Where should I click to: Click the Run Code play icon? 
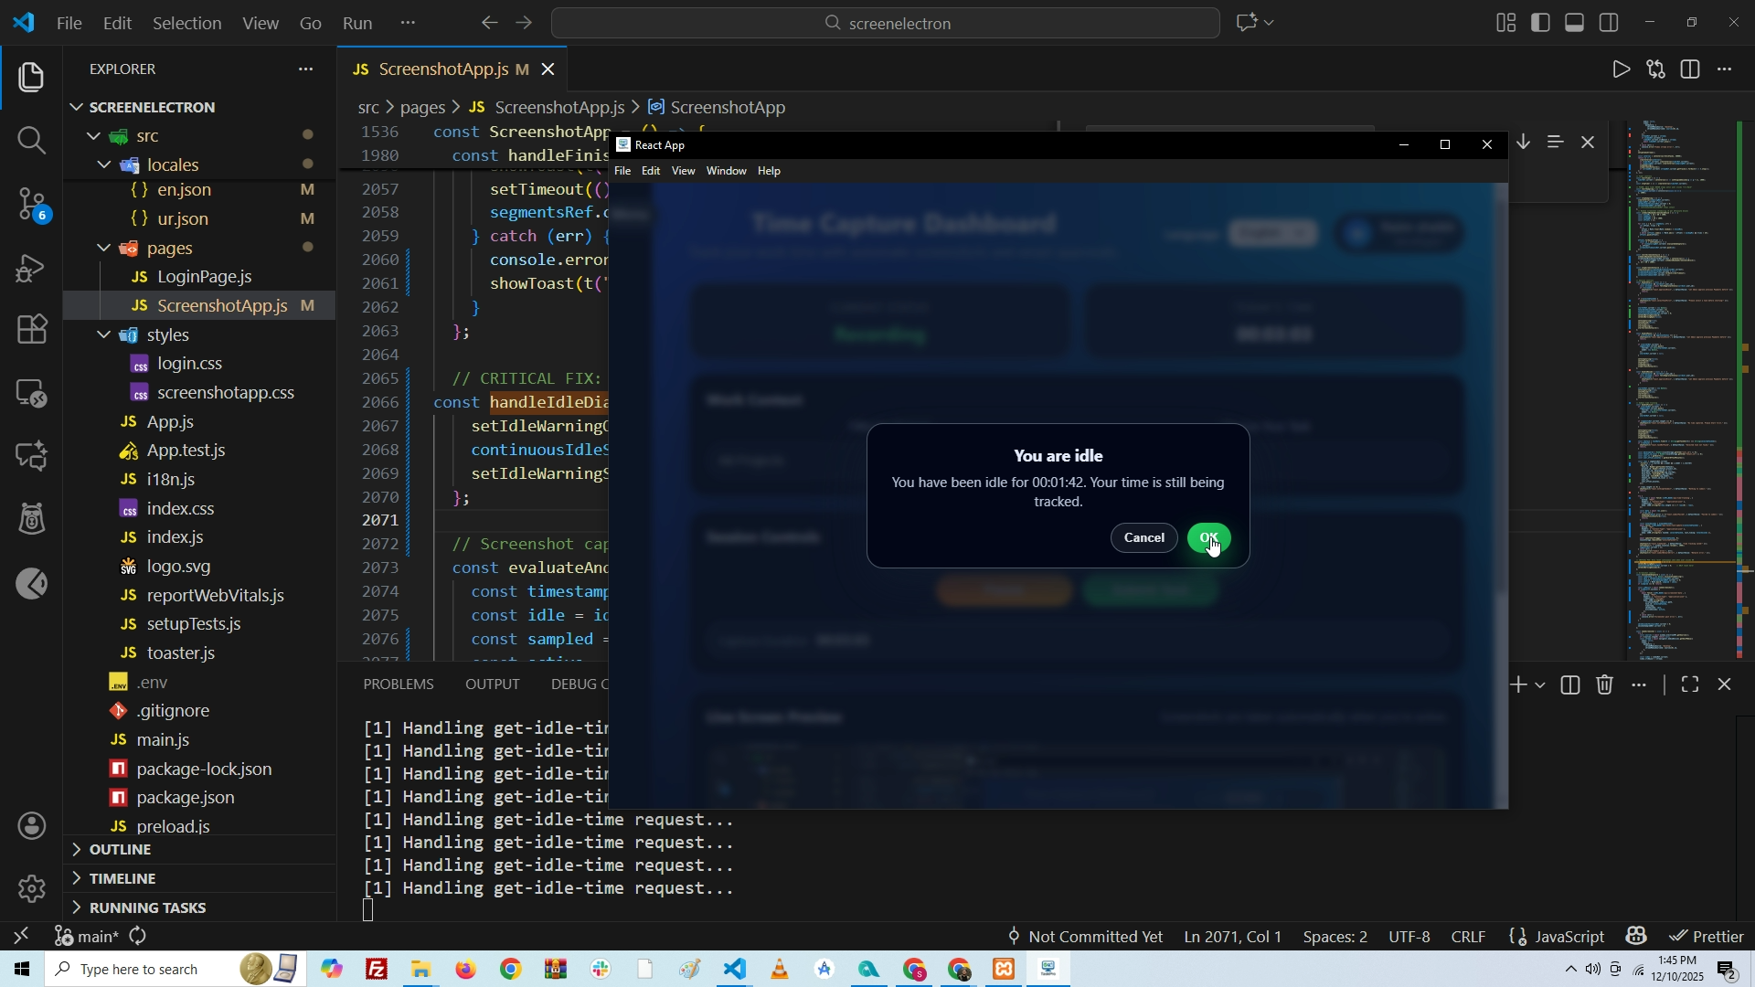tap(1621, 69)
